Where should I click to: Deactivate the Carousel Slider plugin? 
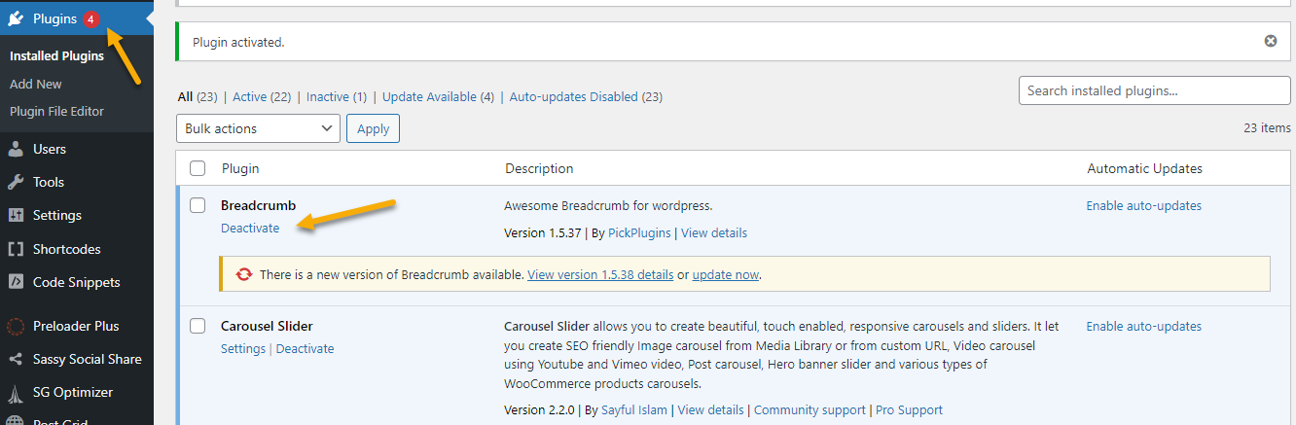tap(305, 348)
